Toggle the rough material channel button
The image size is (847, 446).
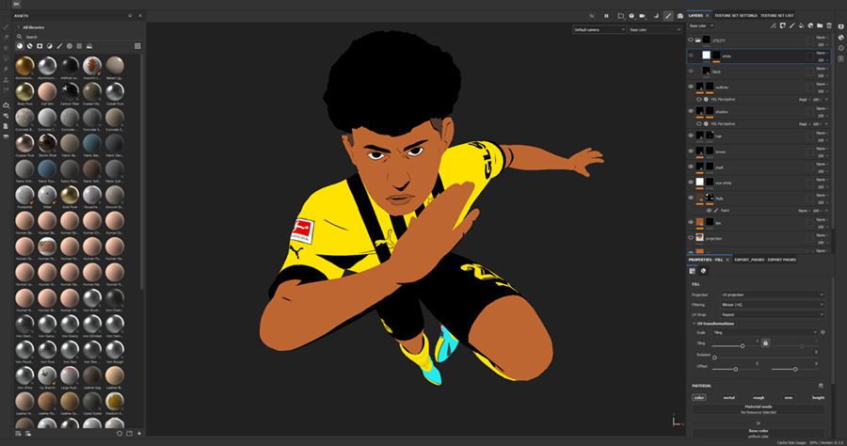click(x=759, y=397)
